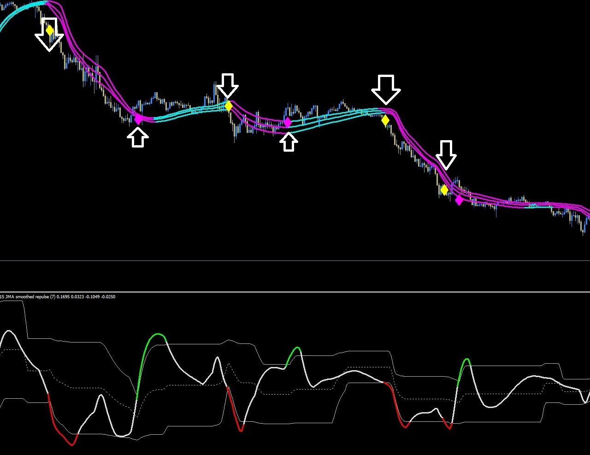Screen dimensions: 590x455
Task: Select the magenta diamond at the first downtrend's bottom
Action: pyautogui.click(x=138, y=119)
